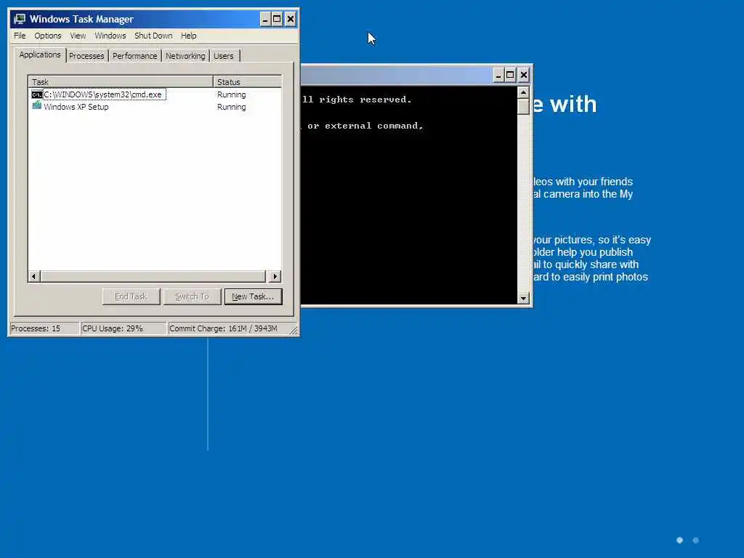Switch to the Processes tab
The height and width of the screenshot is (558, 744).
pos(86,56)
